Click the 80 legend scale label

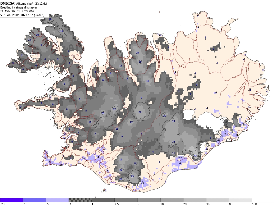pos(231,204)
